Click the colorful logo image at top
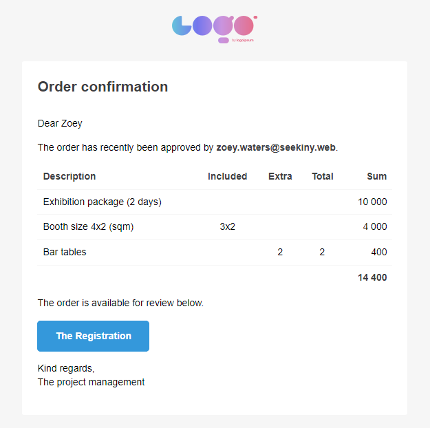The height and width of the screenshot is (428, 430). [x=215, y=30]
